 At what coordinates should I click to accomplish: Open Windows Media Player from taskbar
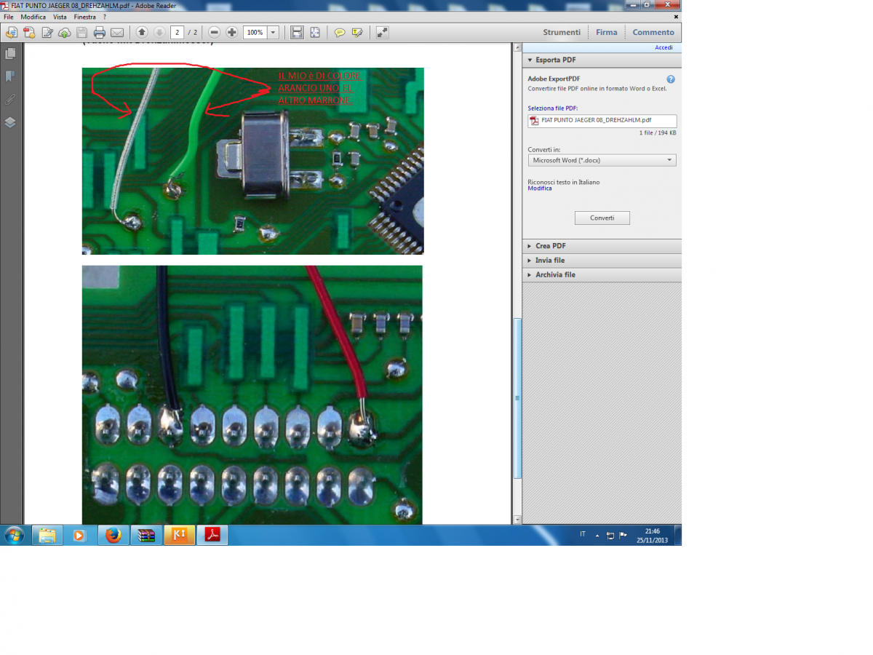[79, 536]
